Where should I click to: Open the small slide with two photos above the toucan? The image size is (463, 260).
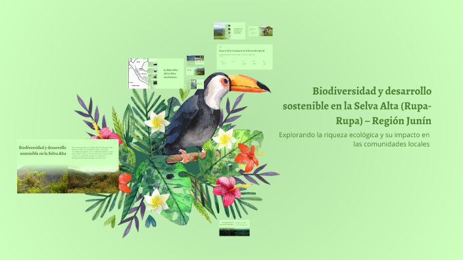pos(195,60)
